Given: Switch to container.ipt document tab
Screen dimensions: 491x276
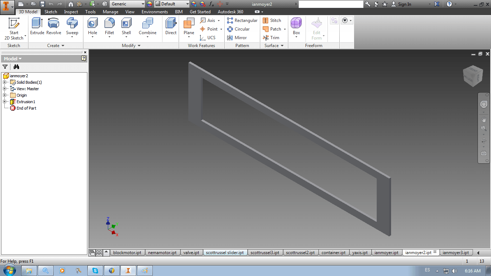Looking at the screenshot, I should pyautogui.click(x=334, y=253).
